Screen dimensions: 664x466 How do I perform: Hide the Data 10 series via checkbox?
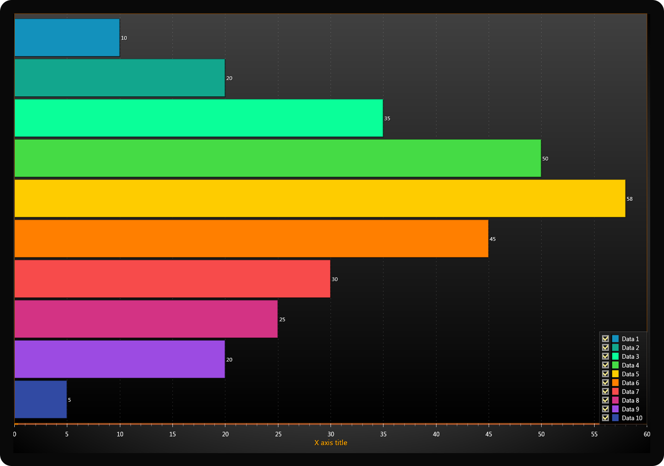(605, 418)
